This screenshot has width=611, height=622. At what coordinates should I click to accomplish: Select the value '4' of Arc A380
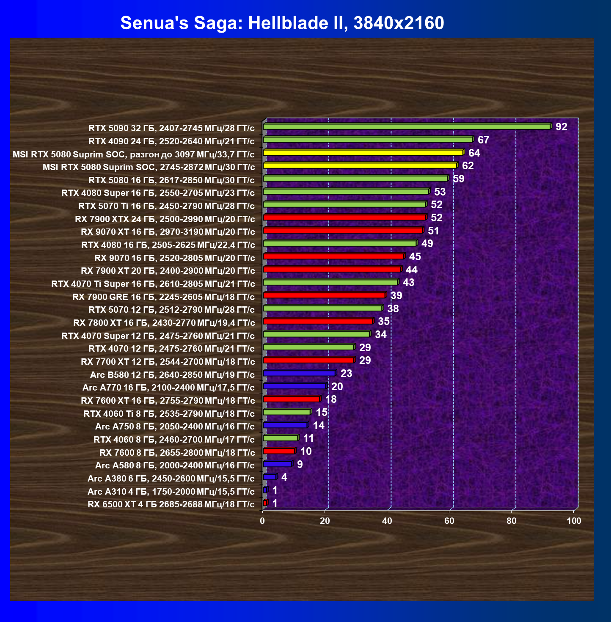(284, 477)
